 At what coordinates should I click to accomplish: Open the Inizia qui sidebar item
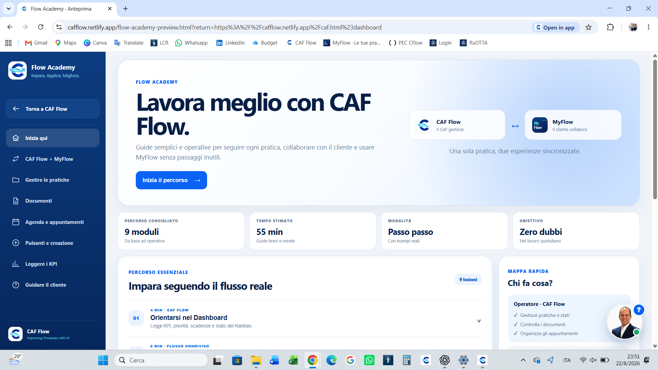53,138
